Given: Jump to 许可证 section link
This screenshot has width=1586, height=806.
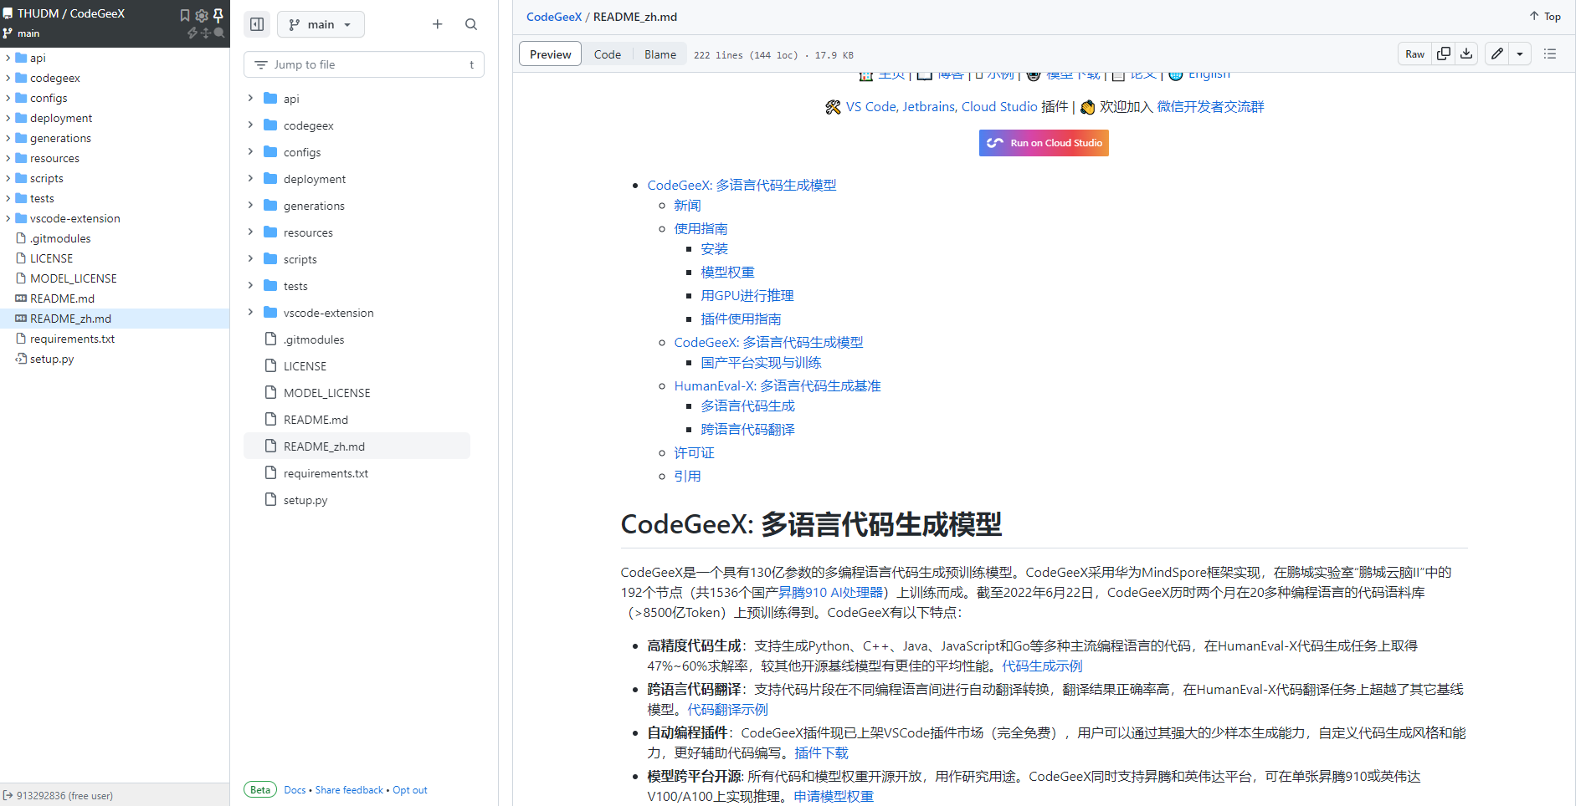Looking at the screenshot, I should tap(694, 453).
